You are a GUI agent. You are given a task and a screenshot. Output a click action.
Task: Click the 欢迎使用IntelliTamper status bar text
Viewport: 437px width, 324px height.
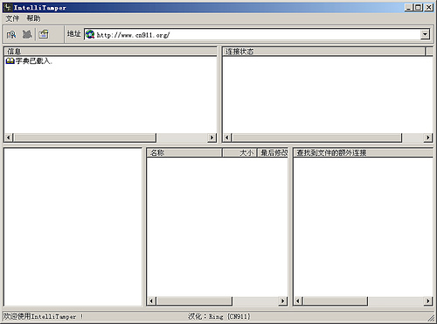tap(43, 316)
